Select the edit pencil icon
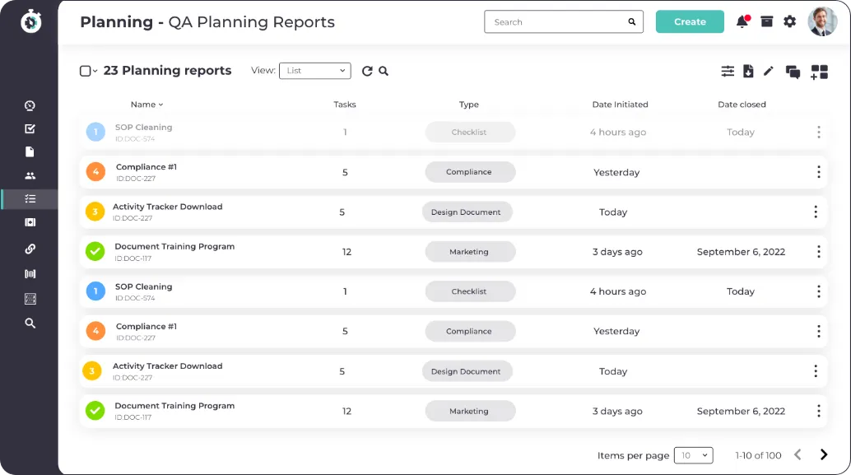This screenshot has width=851, height=475. pyautogui.click(x=769, y=72)
